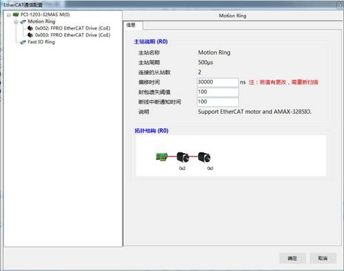Click the Support EtherCAT motor description text
Viewport: 344px width, 271px height.
(x=255, y=112)
